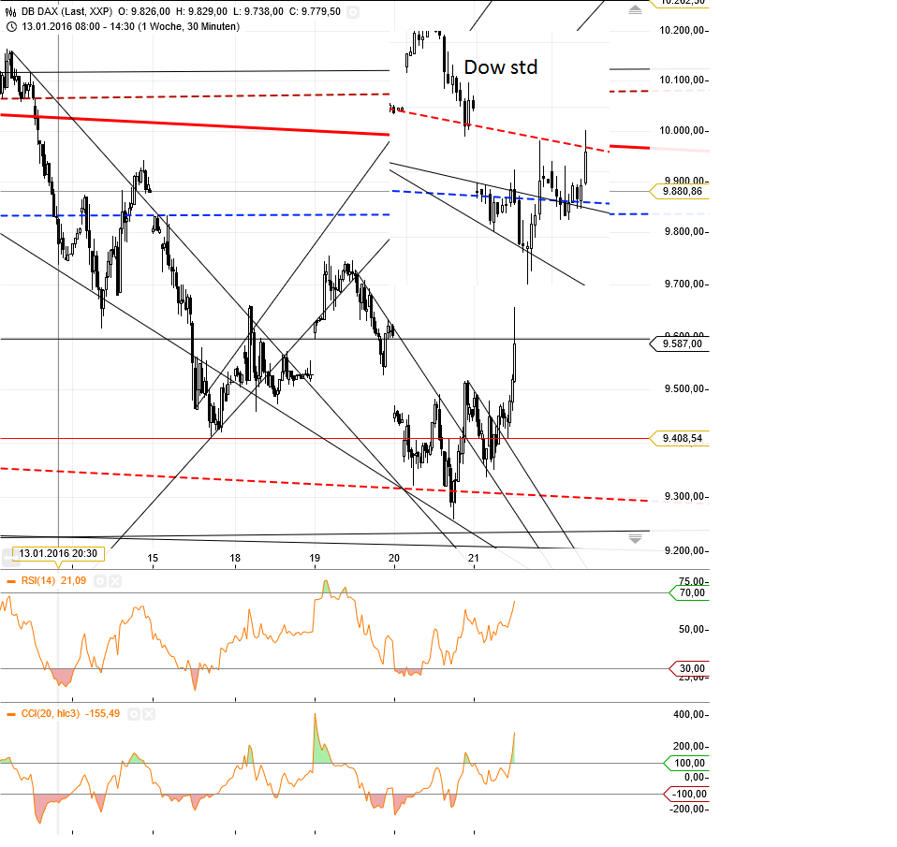
Task: Select the red 9.408,54 price marker
Action: [x=681, y=437]
